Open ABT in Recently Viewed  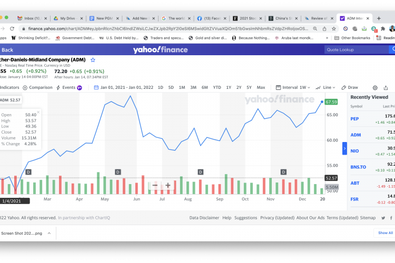(354, 183)
